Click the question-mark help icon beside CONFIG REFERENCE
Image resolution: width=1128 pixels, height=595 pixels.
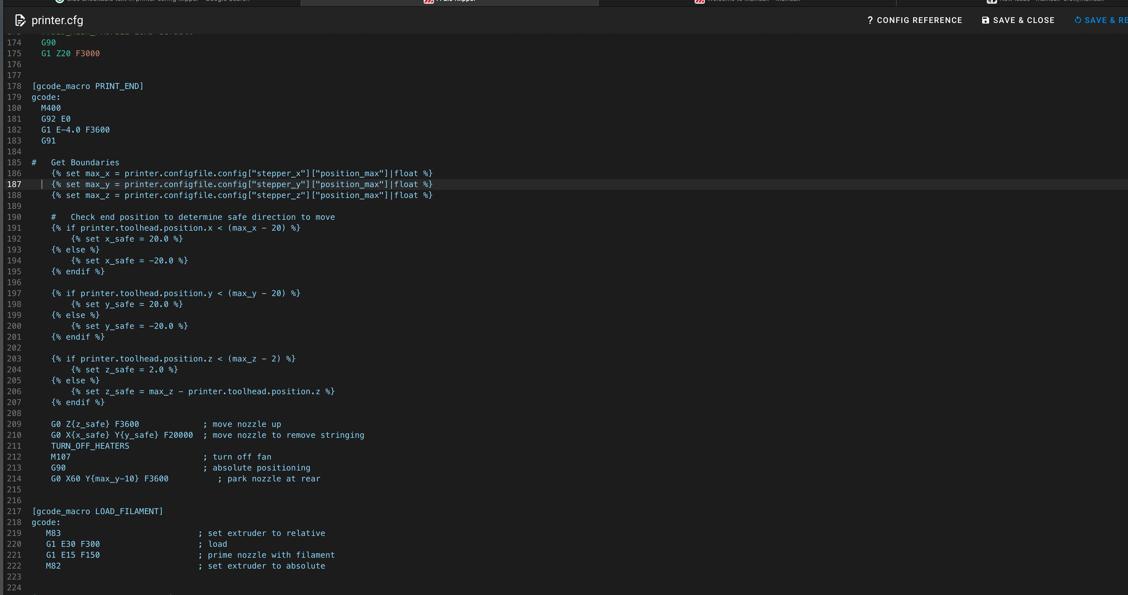(870, 20)
